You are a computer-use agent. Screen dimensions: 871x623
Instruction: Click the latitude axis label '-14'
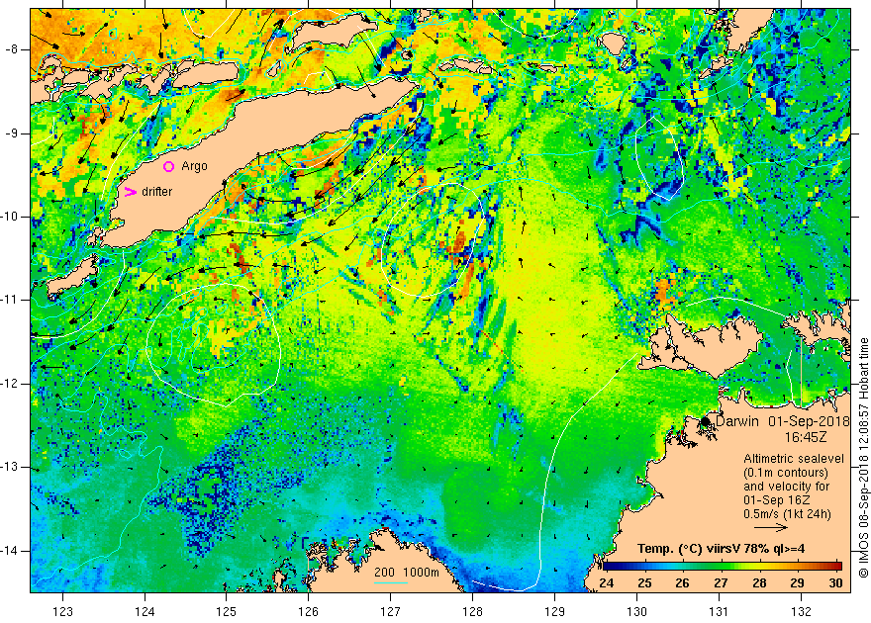[x=10, y=551]
